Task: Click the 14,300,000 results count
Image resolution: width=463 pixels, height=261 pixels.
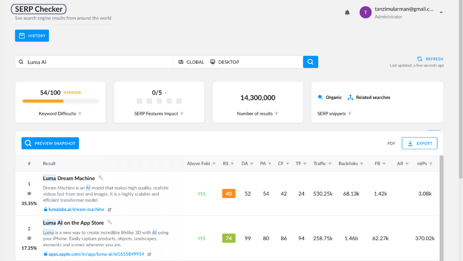Action: pos(258,98)
